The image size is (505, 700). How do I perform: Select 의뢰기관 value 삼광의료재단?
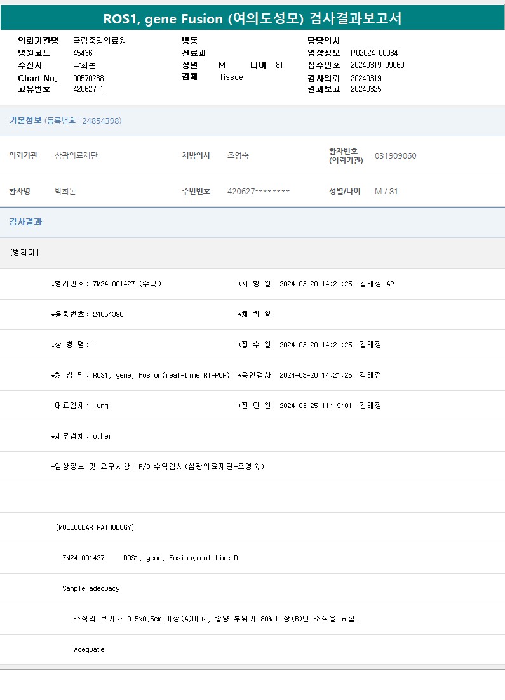tap(76, 156)
